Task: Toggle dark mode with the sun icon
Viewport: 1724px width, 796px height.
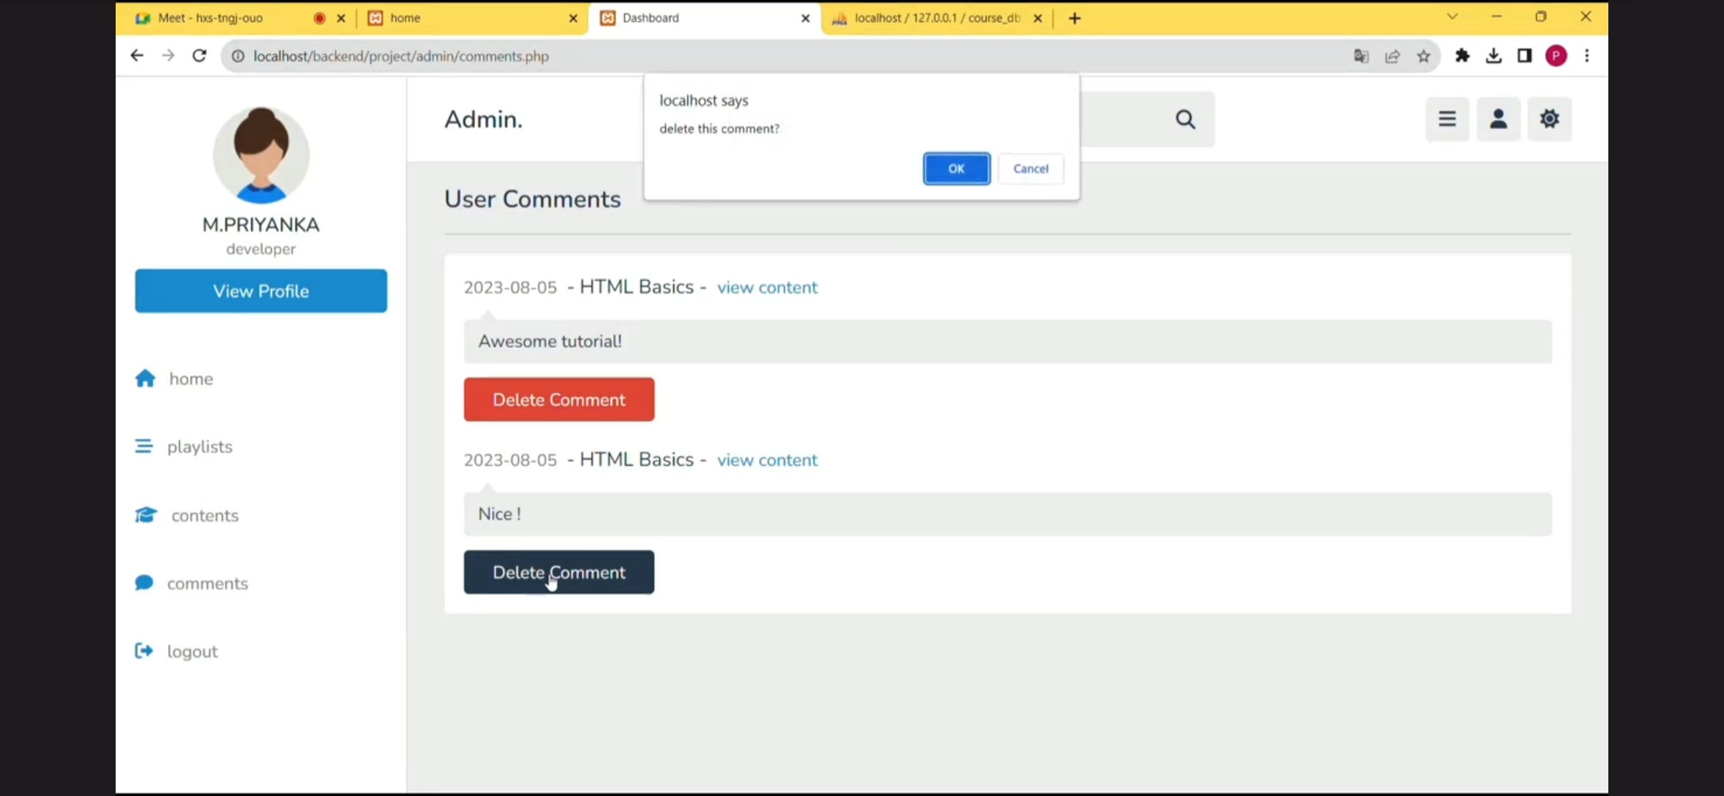Action: [x=1549, y=119]
